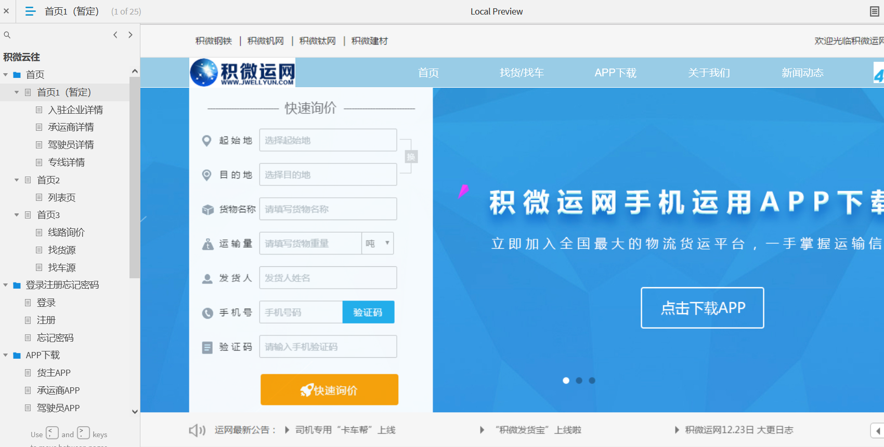Image resolution: width=884 pixels, height=447 pixels.
Task: Open the document menu icon at top right
Action: pos(875,11)
